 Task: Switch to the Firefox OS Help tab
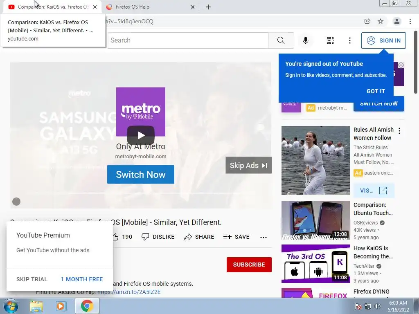coord(150,7)
